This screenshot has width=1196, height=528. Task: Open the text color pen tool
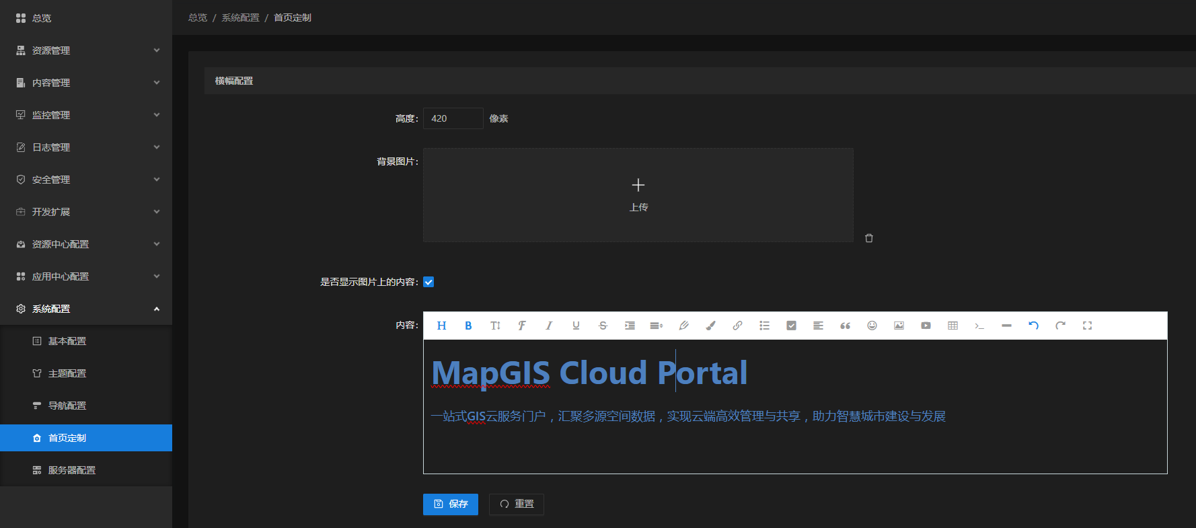pos(683,326)
